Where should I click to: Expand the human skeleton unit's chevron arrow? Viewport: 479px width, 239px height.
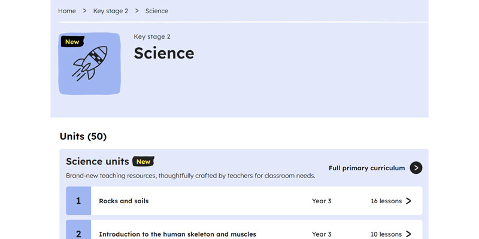(408, 234)
